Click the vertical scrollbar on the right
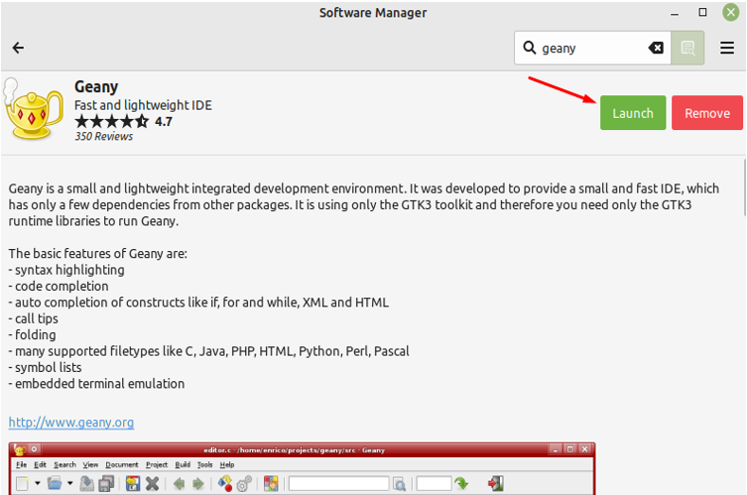The width and height of the screenshot is (747, 495). [743, 188]
